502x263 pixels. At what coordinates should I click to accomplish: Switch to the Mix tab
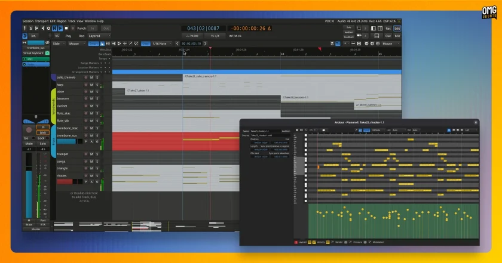pos(397,36)
